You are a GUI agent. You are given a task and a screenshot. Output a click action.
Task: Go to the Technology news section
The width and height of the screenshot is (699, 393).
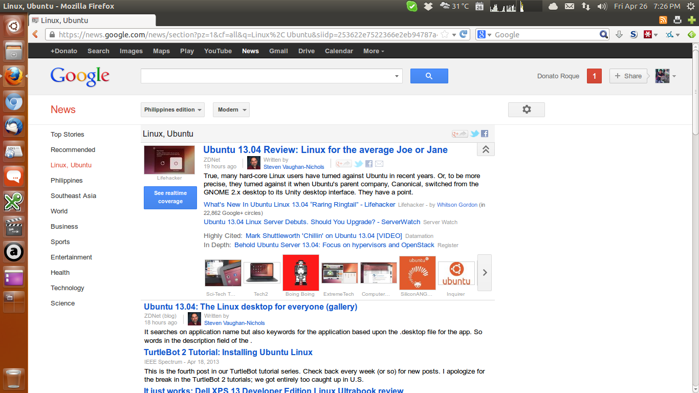pos(68,288)
